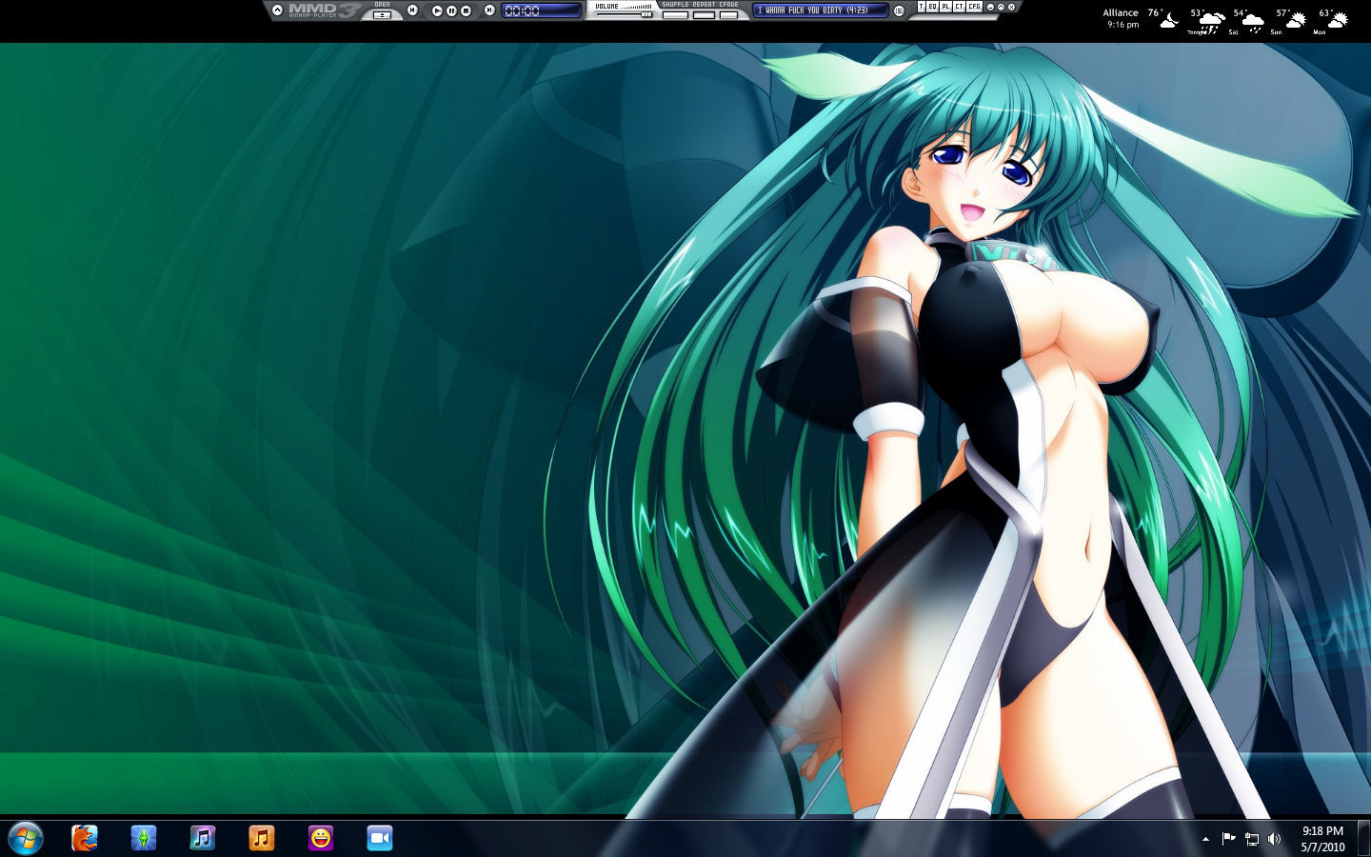Open the volume speaker tray icon
The image size is (1371, 857).
click(x=1275, y=839)
